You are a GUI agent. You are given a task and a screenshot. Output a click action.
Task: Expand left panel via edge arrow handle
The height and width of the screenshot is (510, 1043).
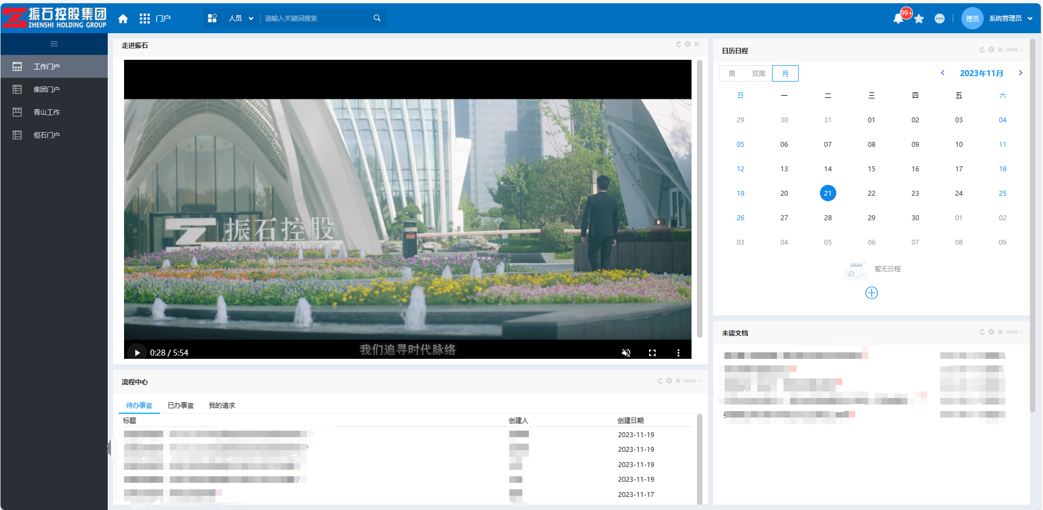click(109, 448)
